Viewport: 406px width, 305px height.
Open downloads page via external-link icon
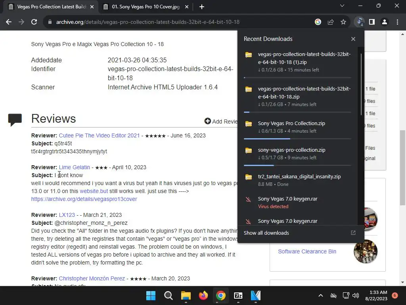[353, 233]
